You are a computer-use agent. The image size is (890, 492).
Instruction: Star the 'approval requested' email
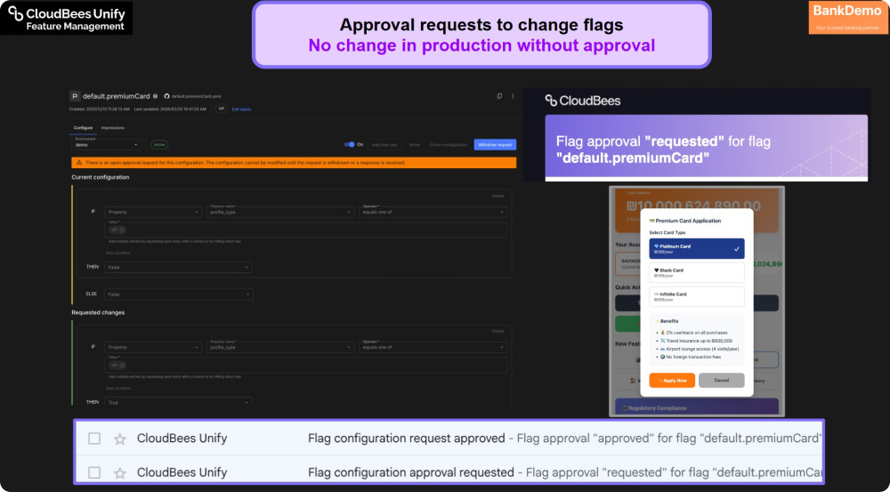coord(120,472)
